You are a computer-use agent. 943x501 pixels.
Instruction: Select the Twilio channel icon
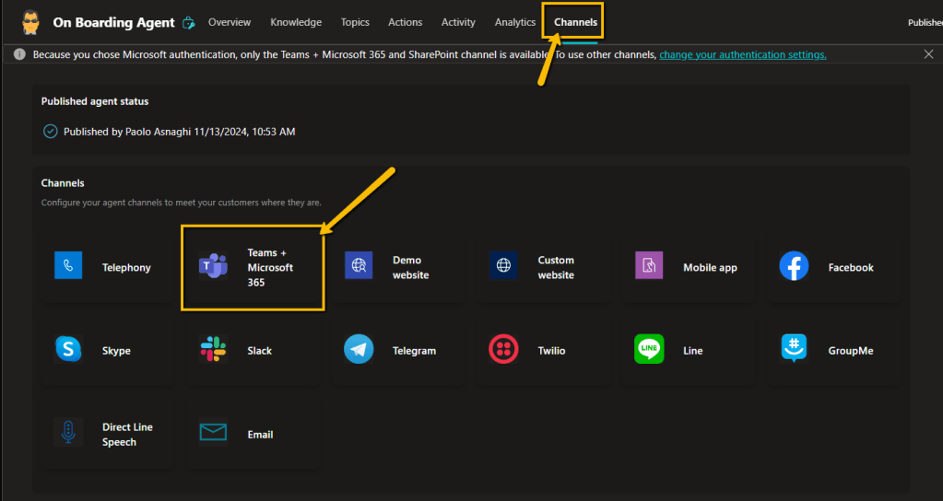click(x=504, y=350)
